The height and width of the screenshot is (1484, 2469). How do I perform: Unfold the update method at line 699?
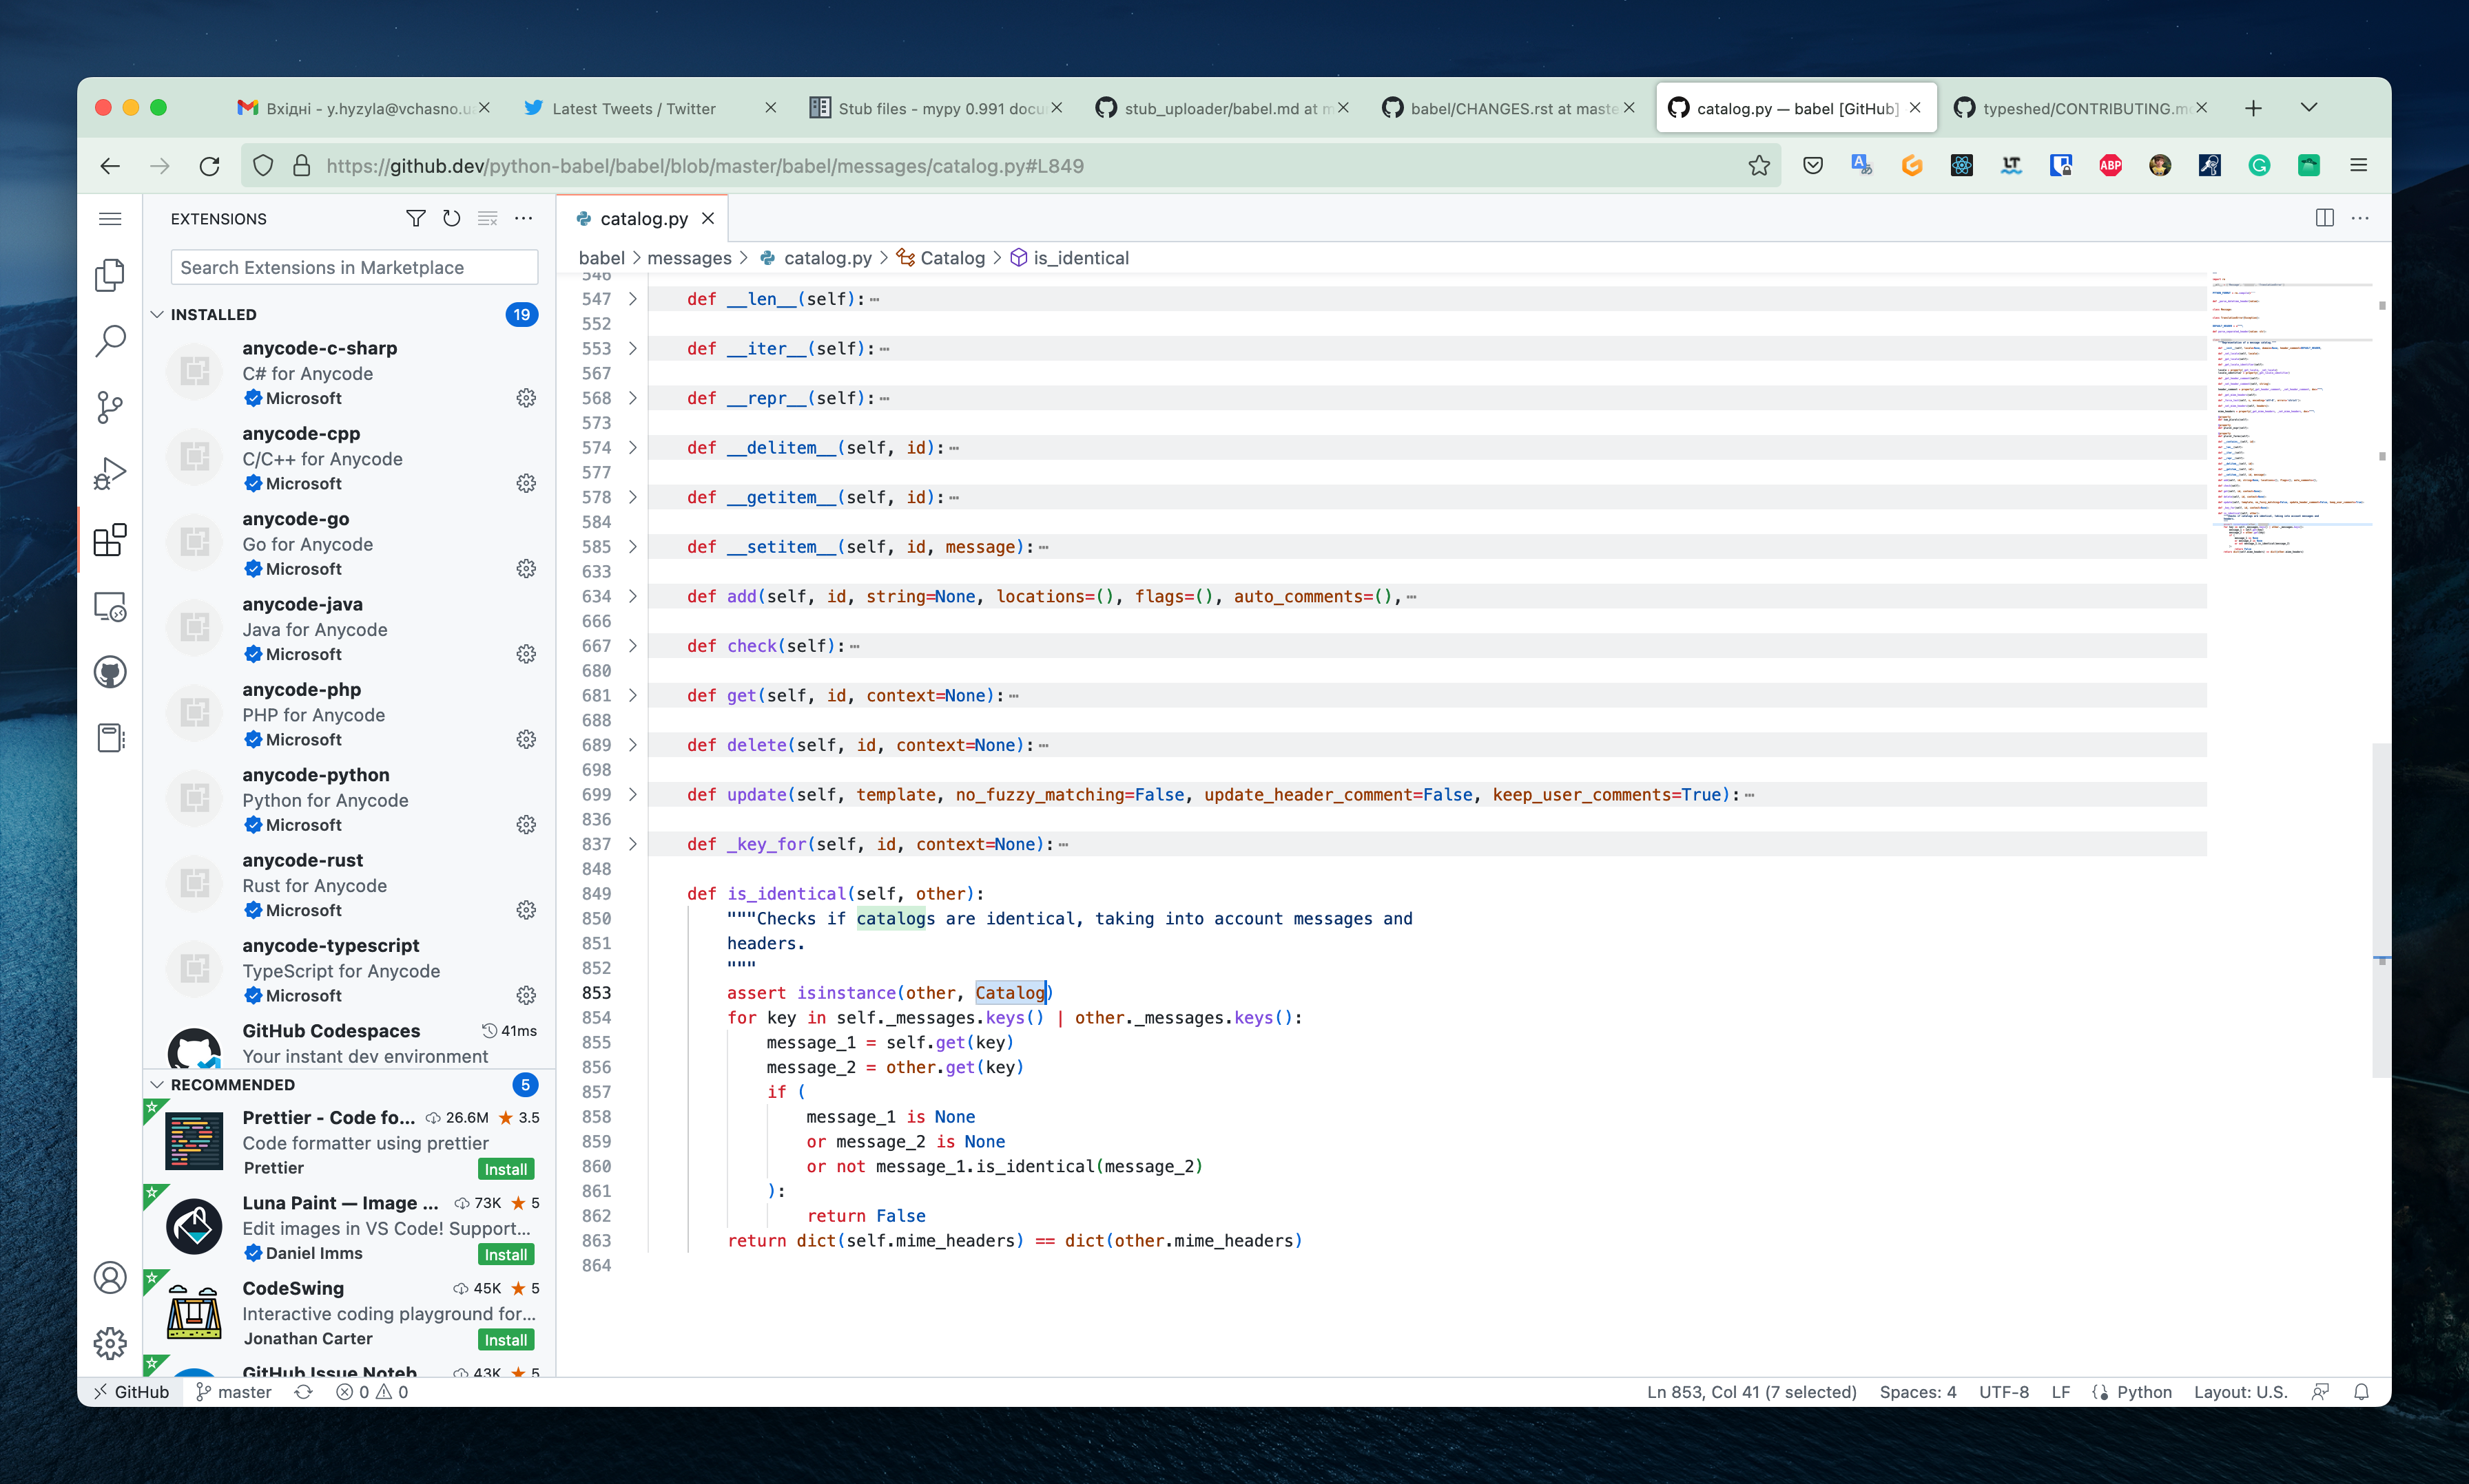(632, 795)
